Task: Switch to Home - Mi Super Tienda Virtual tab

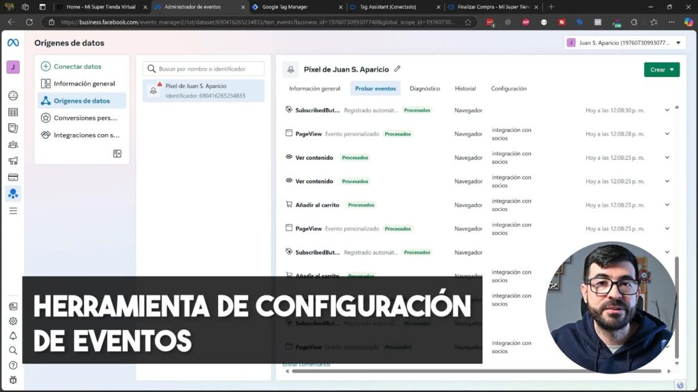Action: (x=101, y=7)
